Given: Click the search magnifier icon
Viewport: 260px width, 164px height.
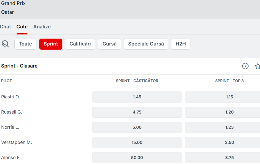Looking at the screenshot, I should [x=5, y=44].
